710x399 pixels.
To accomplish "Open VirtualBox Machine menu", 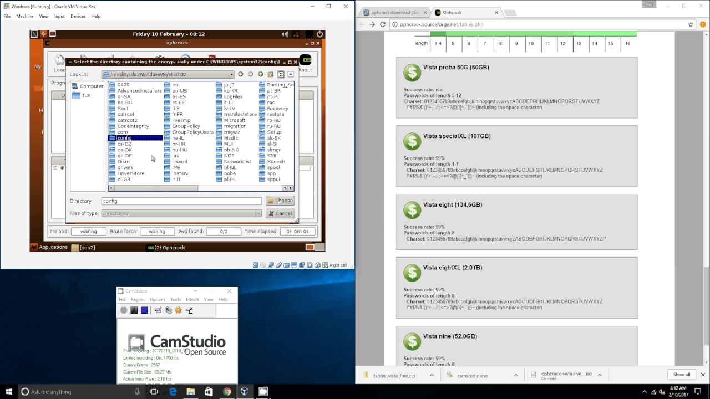I will pyautogui.click(x=24, y=16).
